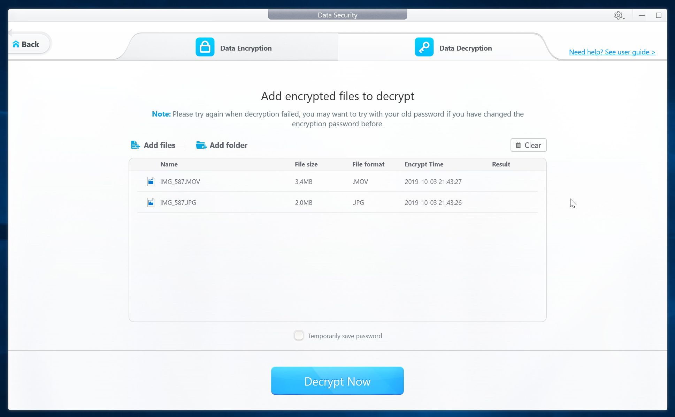Screen dimensions: 675x417
Task: Open the Need help user guide link
Action: point(612,52)
